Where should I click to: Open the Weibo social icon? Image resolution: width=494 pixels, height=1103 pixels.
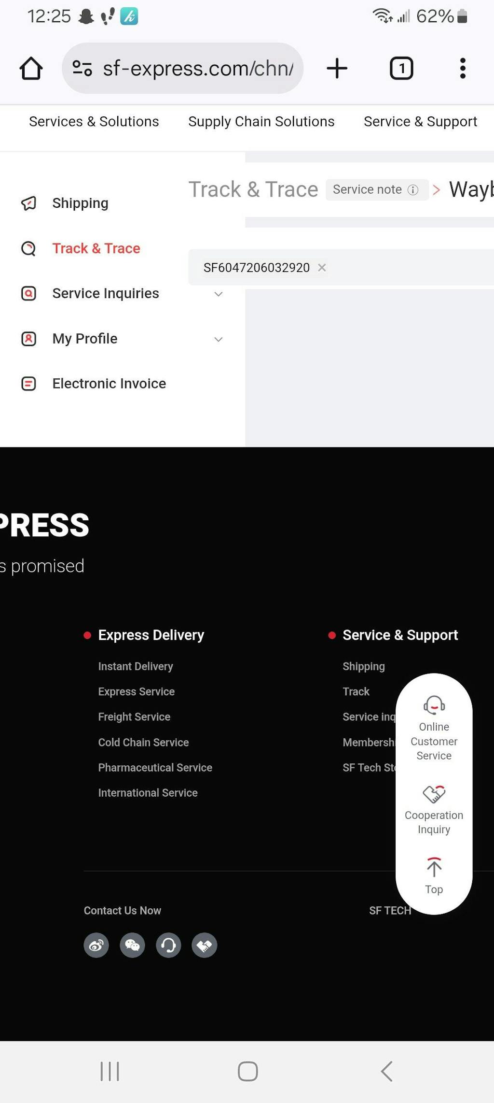coord(96,945)
